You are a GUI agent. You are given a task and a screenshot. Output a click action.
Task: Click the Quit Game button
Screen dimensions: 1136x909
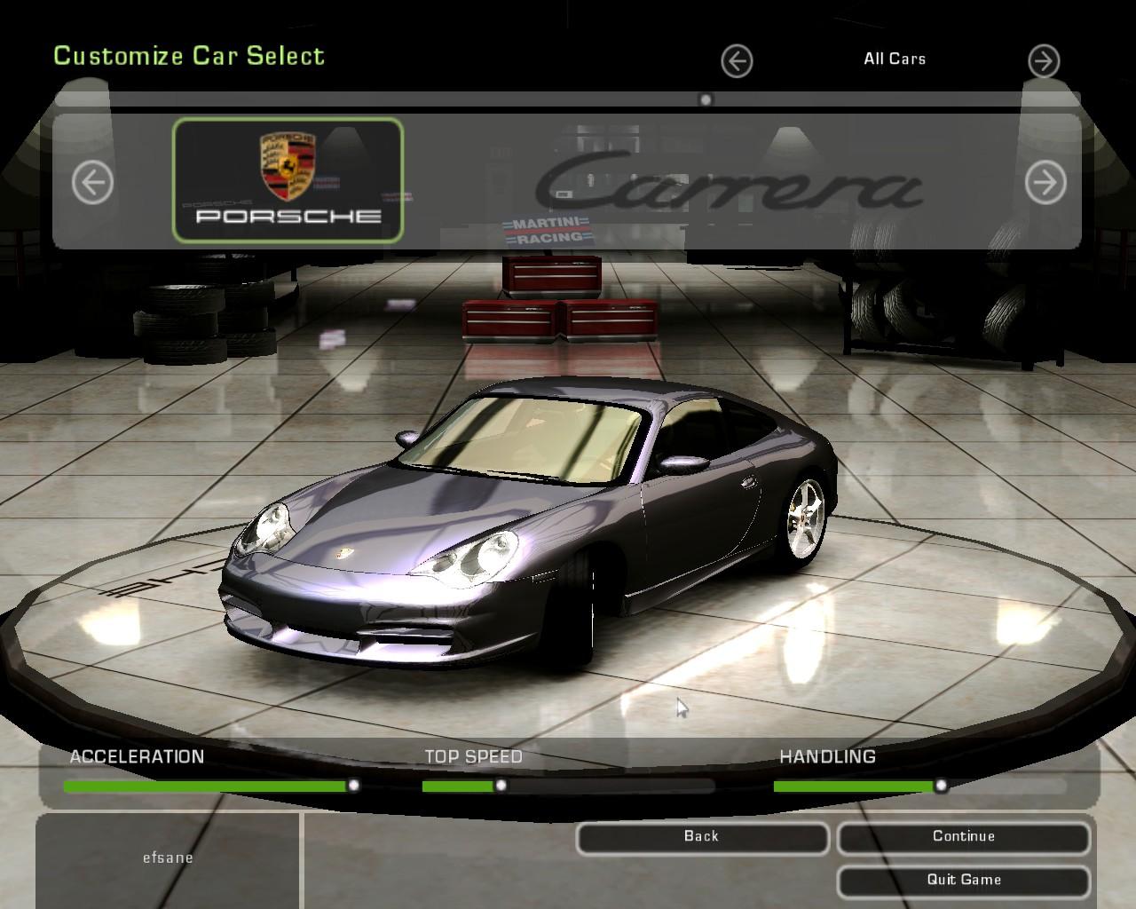coord(964,881)
